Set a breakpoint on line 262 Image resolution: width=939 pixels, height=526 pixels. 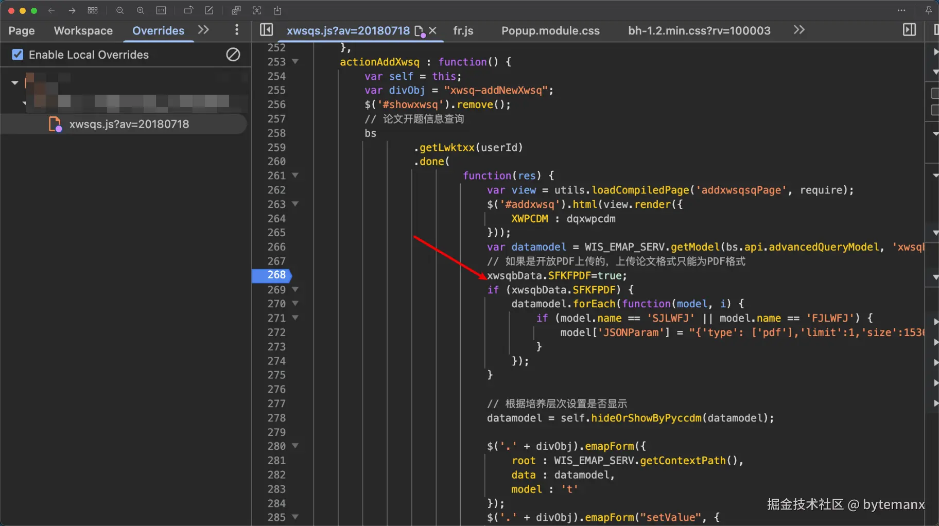tap(276, 190)
